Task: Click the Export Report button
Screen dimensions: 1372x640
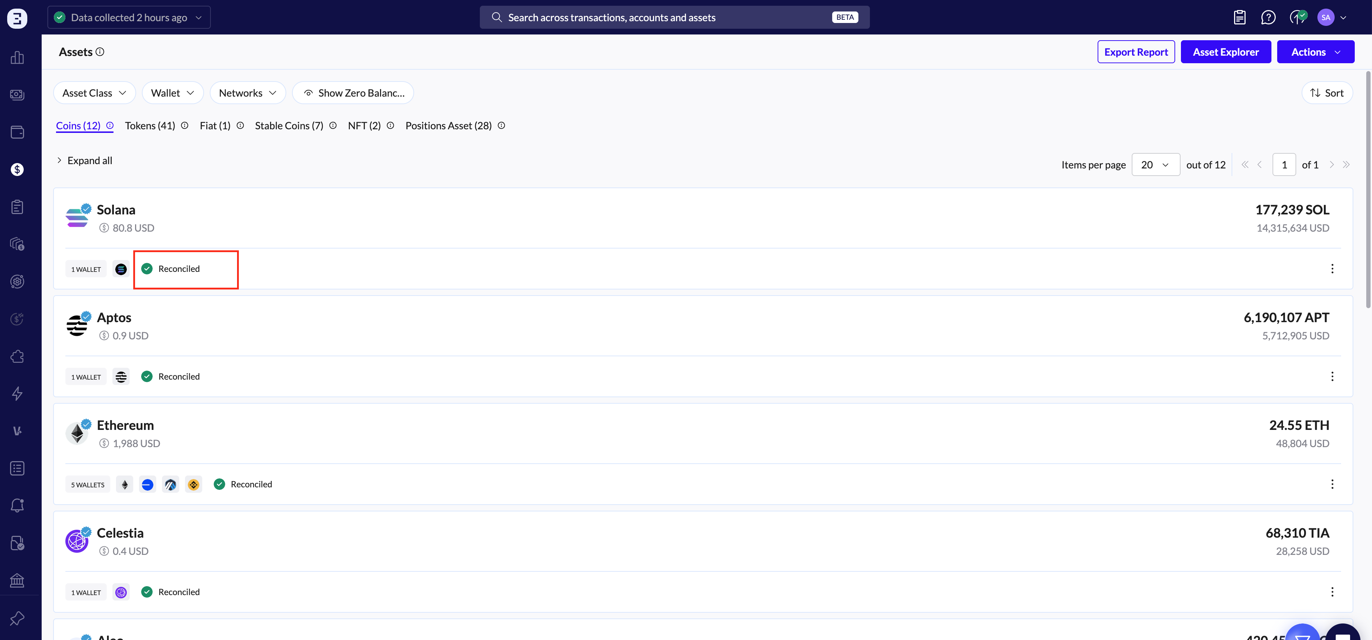Action: tap(1136, 52)
